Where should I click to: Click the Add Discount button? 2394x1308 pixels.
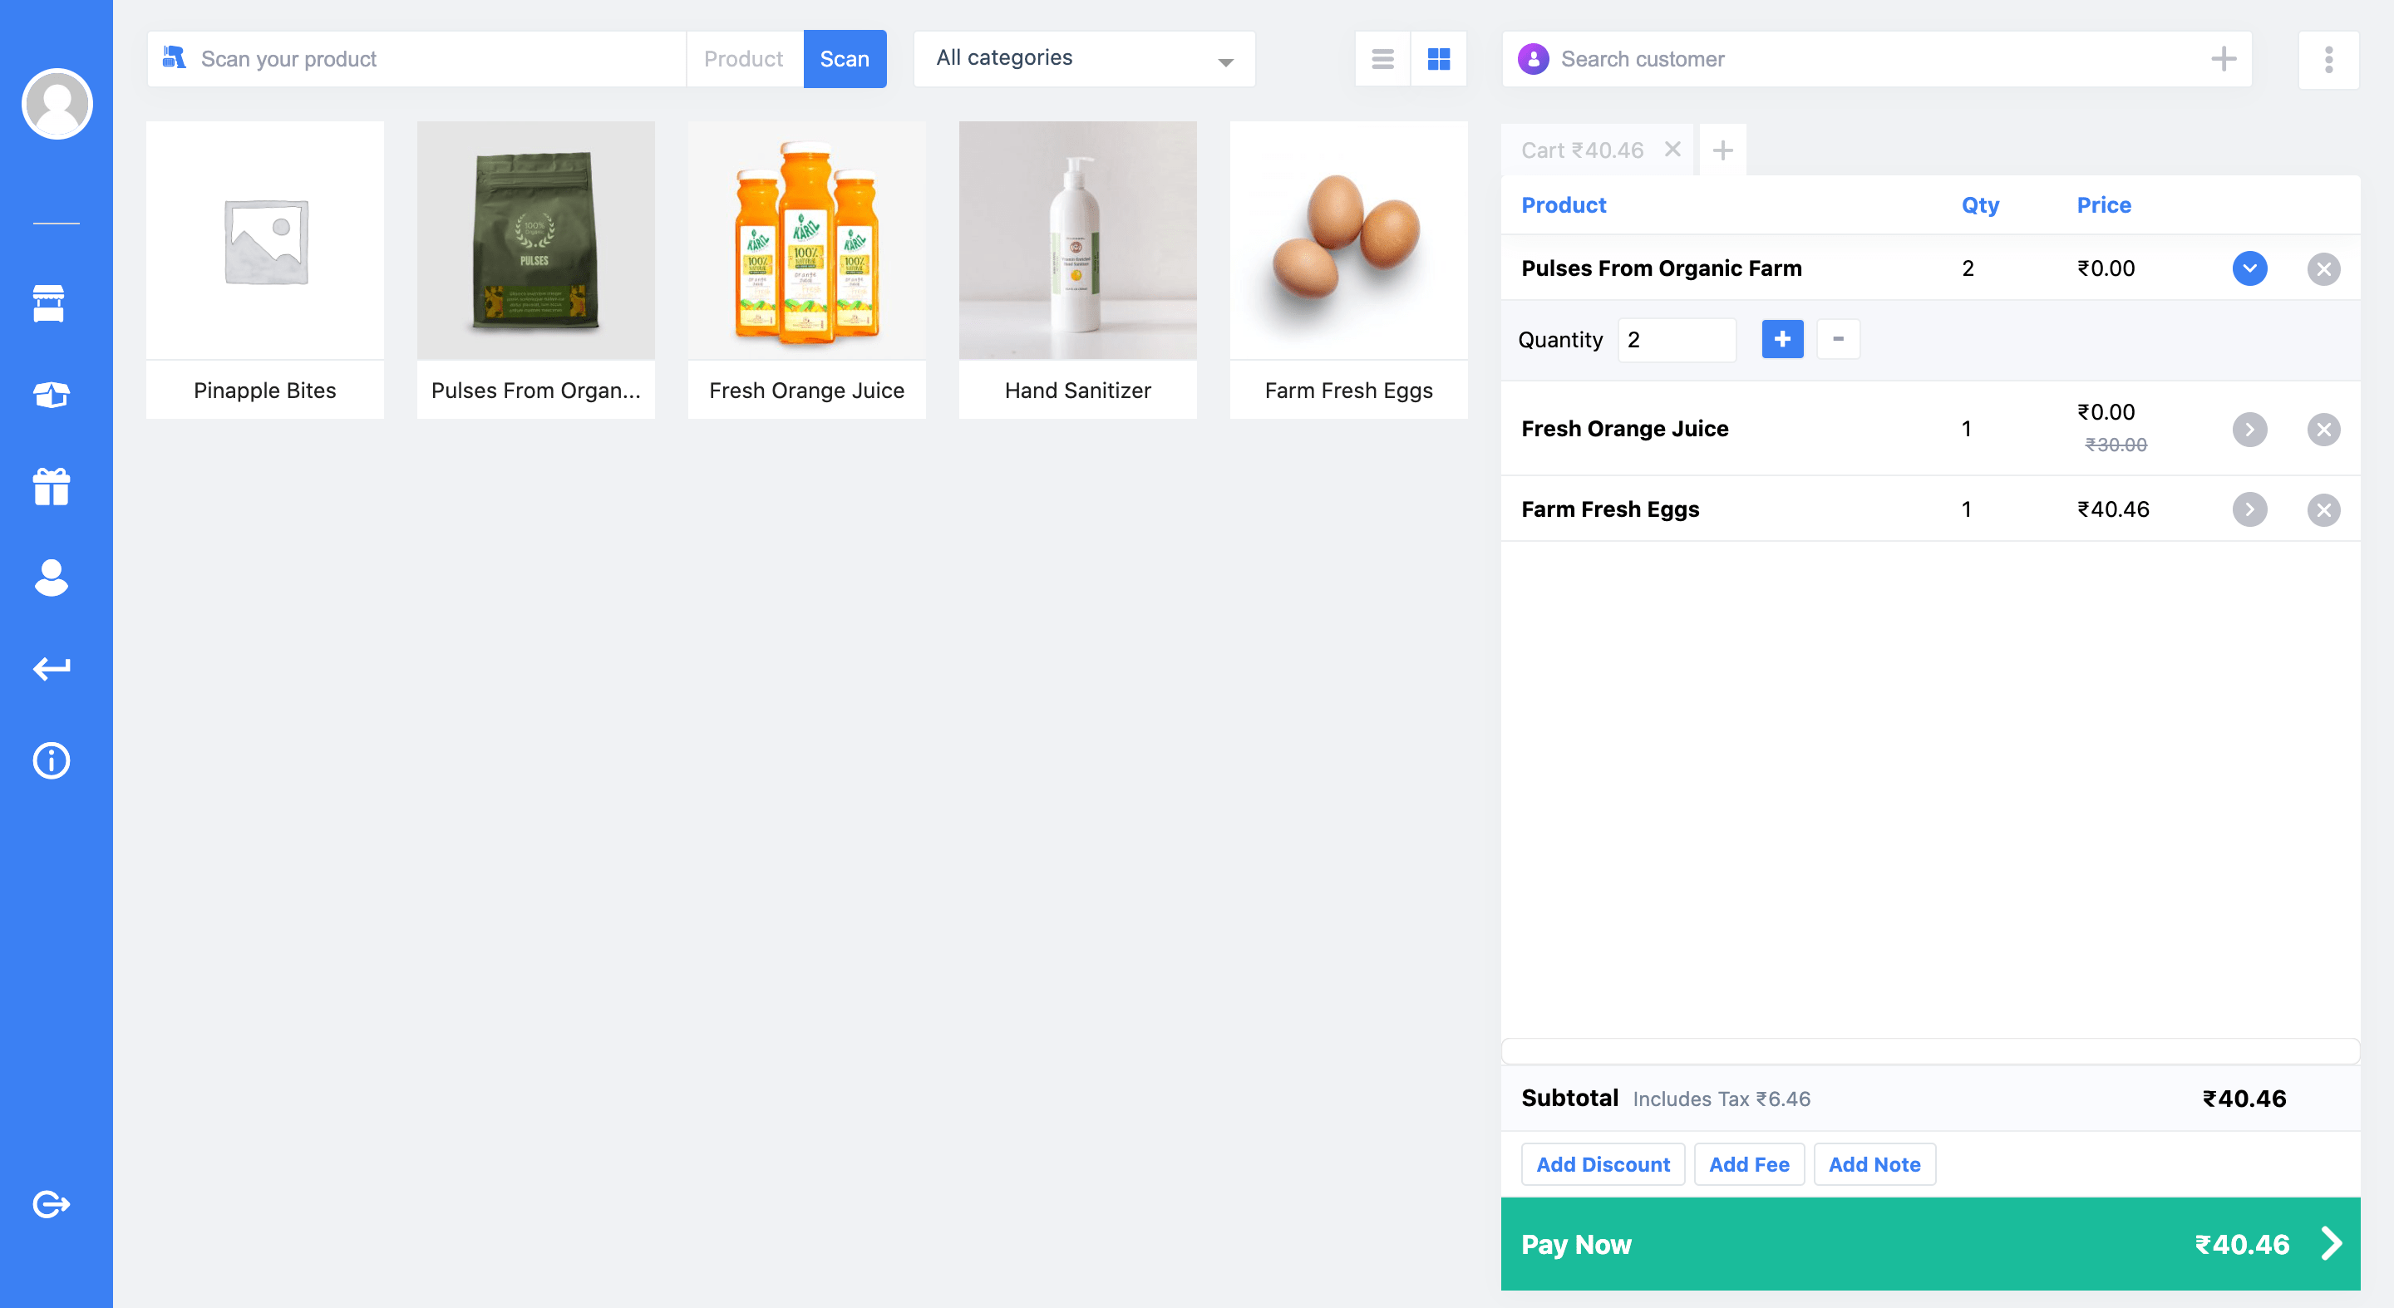[1602, 1164]
